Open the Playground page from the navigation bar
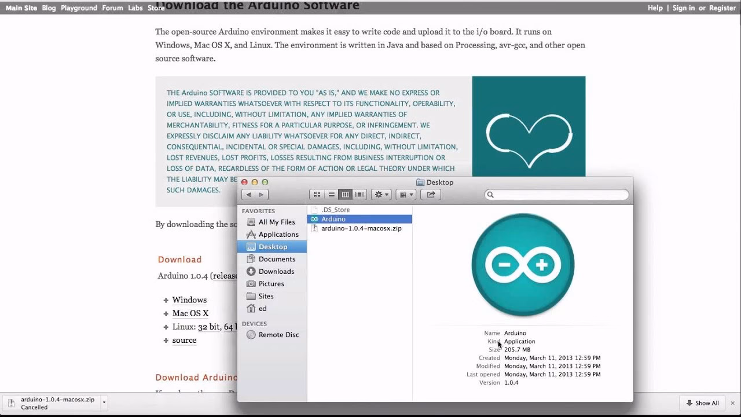This screenshot has height=417, width=741. [79, 8]
